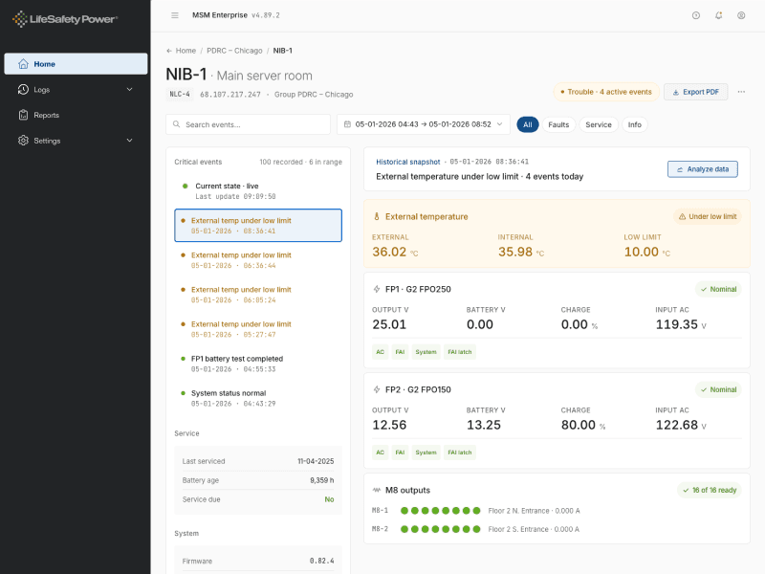This screenshot has height=574, width=765.
Task: Select the Info filter tab
Action: tap(634, 125)
